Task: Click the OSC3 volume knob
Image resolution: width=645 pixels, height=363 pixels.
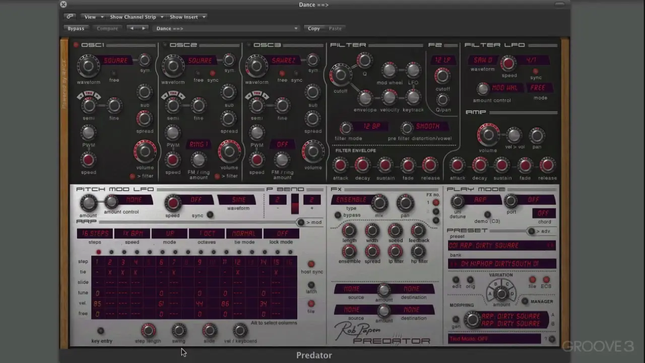Action: click(313, 151)
